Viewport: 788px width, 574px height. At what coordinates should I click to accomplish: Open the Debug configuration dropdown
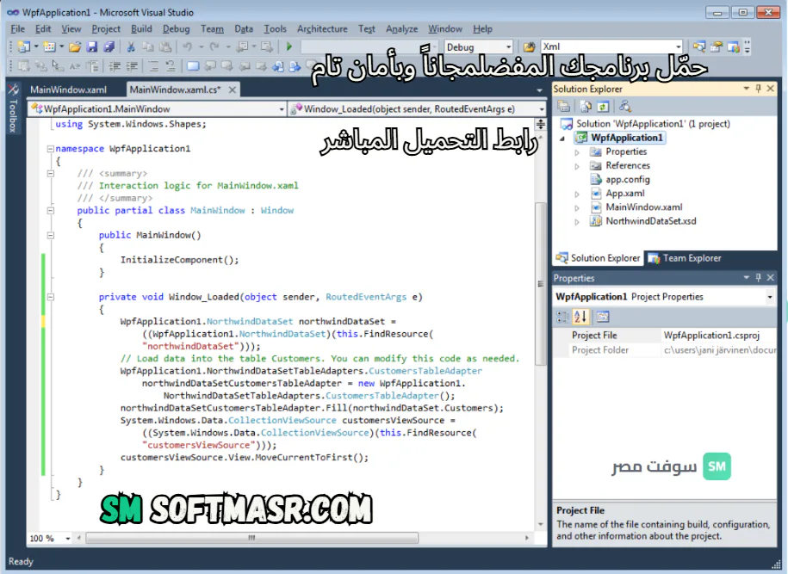coord(508,46)
